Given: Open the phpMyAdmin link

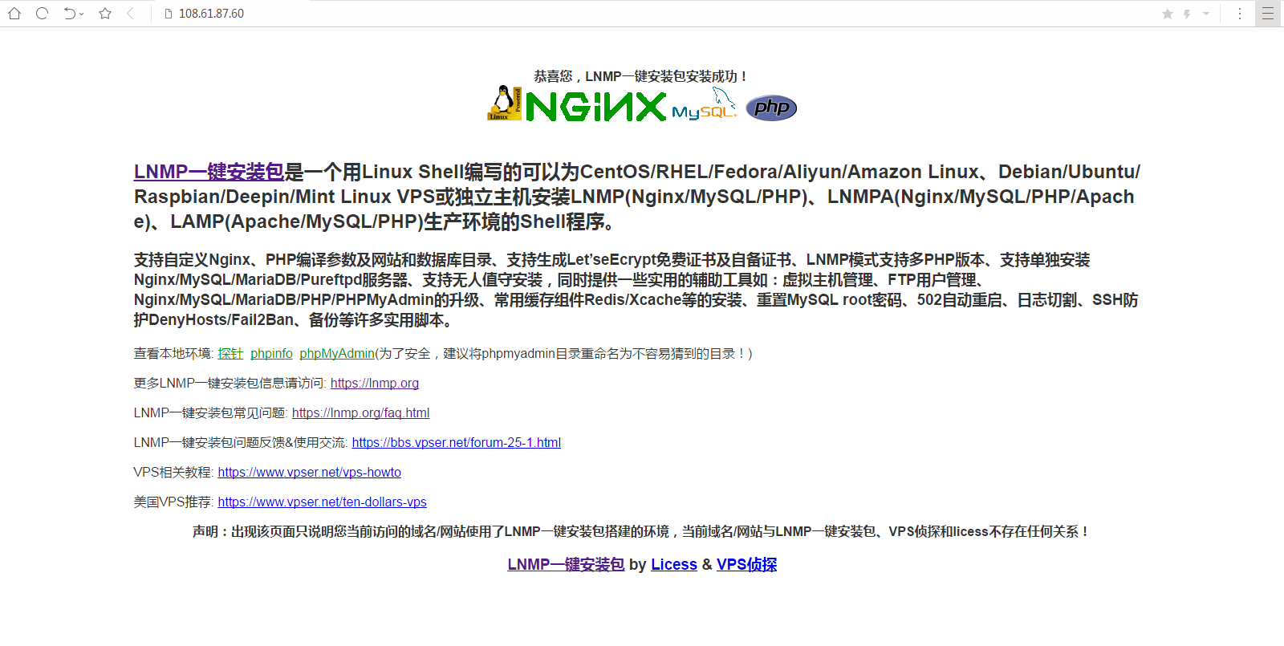Looking at the screenshot, I should (x=337, y=354).
